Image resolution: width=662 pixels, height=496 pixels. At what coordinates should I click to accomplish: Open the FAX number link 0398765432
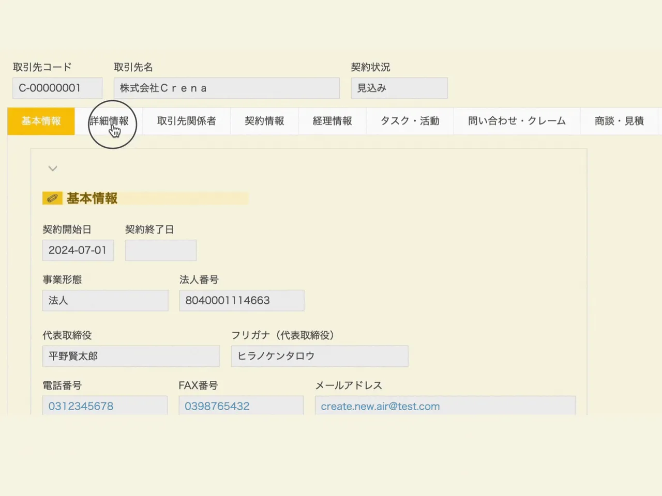217,406
